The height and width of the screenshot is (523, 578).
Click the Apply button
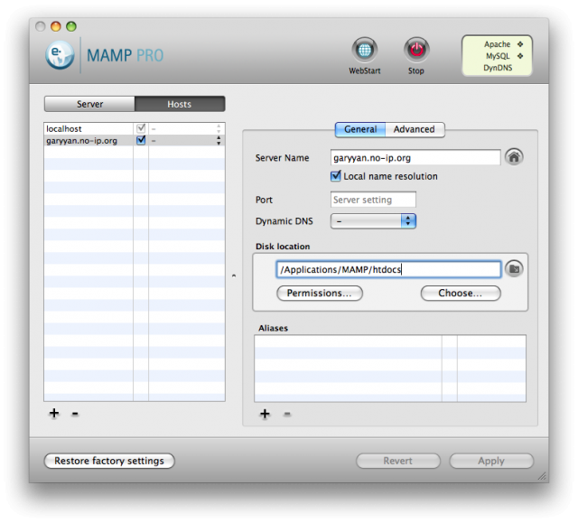click(491, 461)
